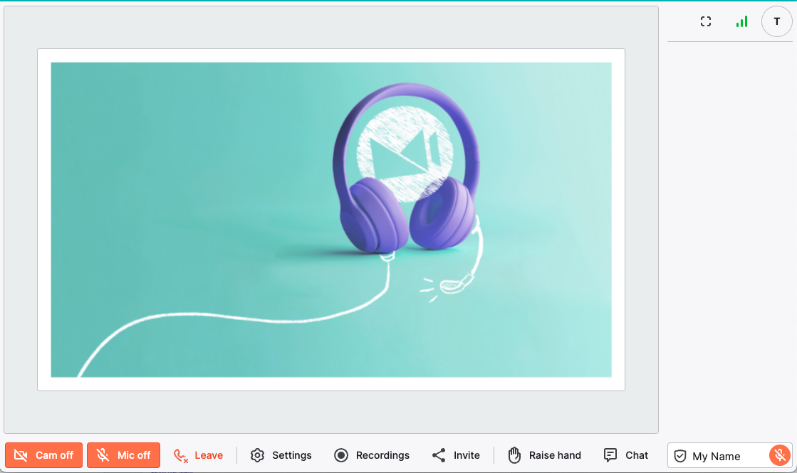Turn on camera with Cam off button
The image size is (797, 473).
[43, 455]
